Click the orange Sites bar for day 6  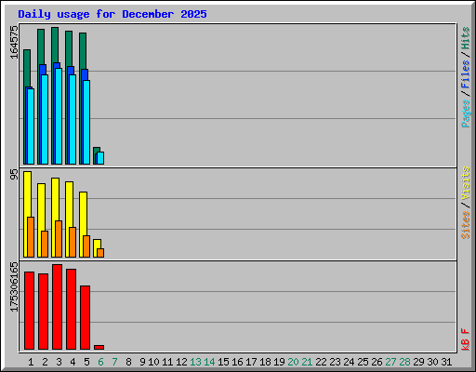(x=100, y=253)
